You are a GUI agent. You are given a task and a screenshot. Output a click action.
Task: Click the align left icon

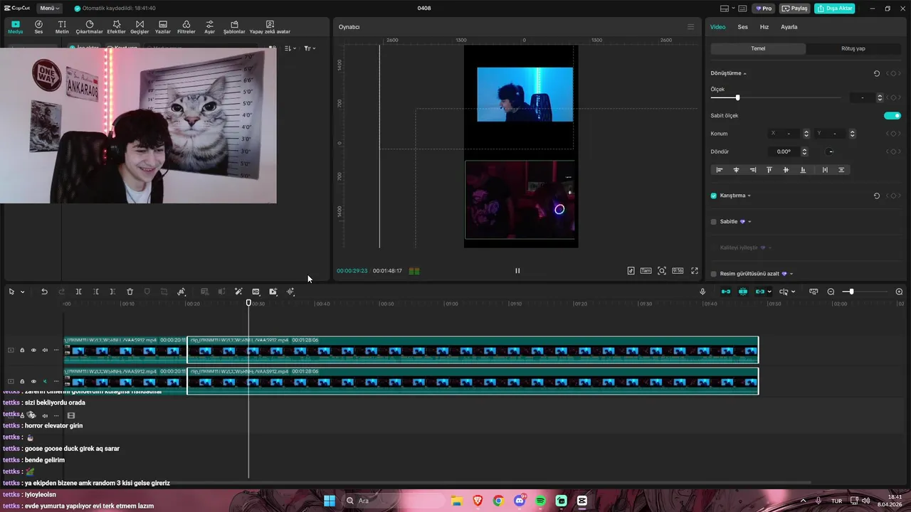719,170
